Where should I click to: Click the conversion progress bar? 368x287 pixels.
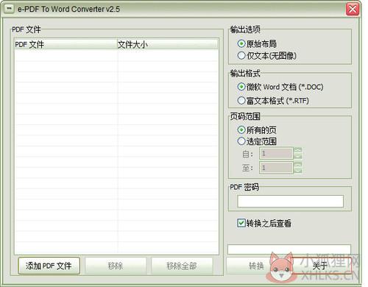click(x=289, y=249)
